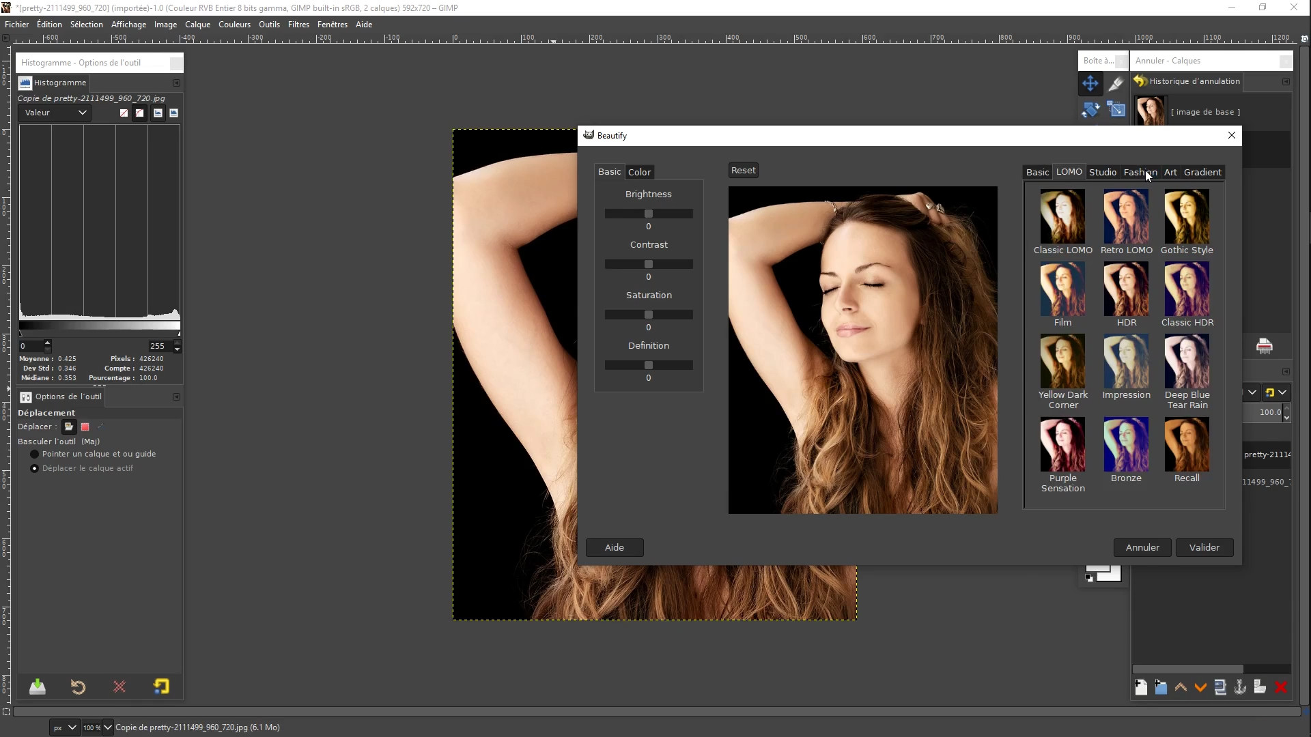Click the Gradient tab in Beautify
Viewport: 1311px width, 737px height.
point(1202,172)
